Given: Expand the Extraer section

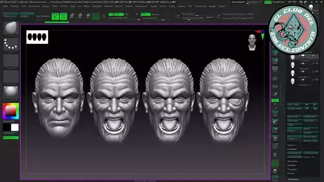Looking at the screenshot, I should [291, 173].
